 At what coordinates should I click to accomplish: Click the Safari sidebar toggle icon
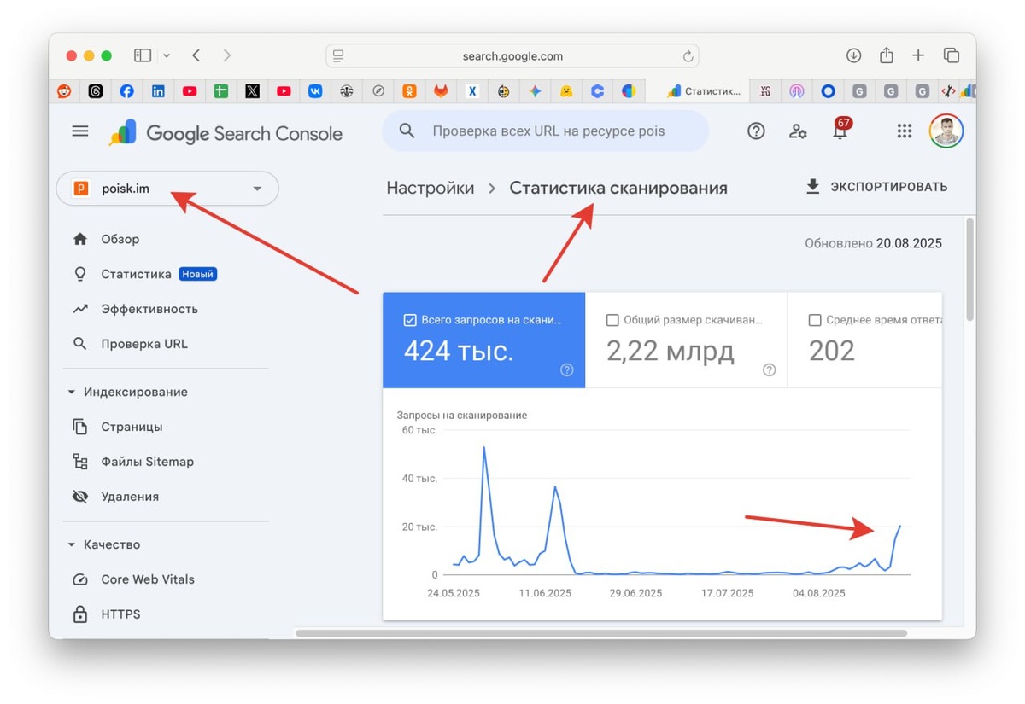pos(143,55)
